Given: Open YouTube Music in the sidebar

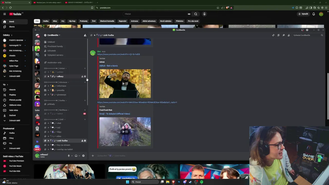Looking at the screenshot, I should [14, 166].
